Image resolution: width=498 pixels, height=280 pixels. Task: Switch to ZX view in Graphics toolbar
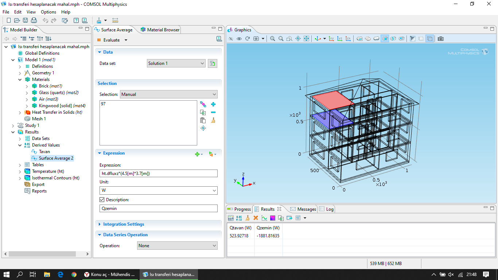tap(348, 39)
